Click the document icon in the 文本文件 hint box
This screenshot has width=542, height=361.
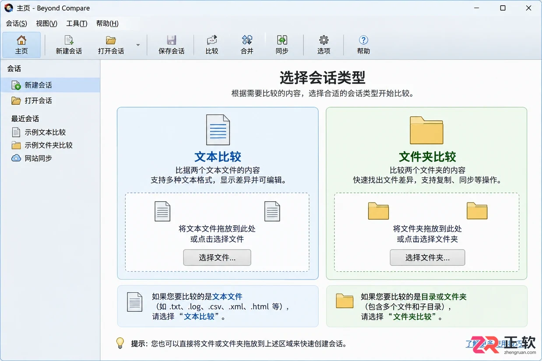click(135, 302)
